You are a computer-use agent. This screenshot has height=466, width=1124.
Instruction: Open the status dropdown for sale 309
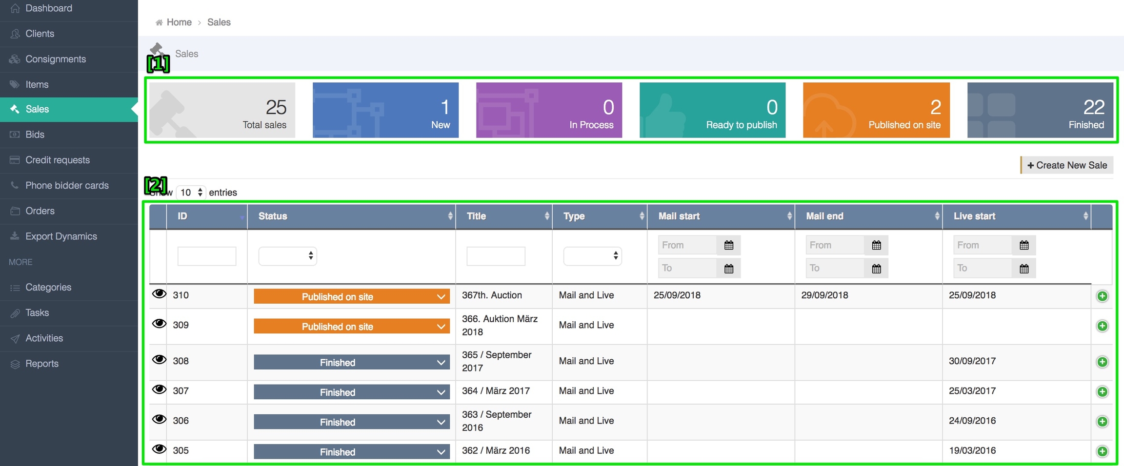point(351,327)
